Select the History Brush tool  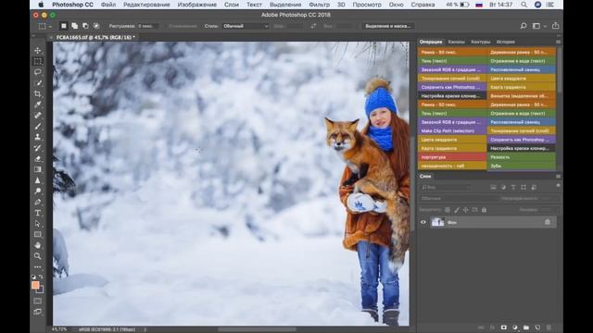coord(37,148)
